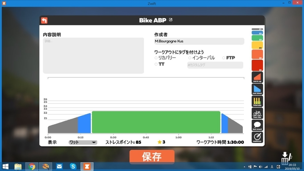Add a green Z3 zone block

[x=257, y=38]
